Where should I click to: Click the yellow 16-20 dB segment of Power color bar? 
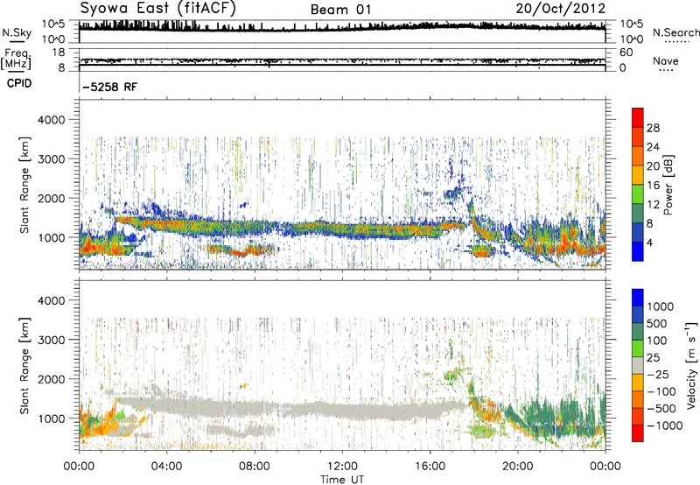click(x=638, y=174)
